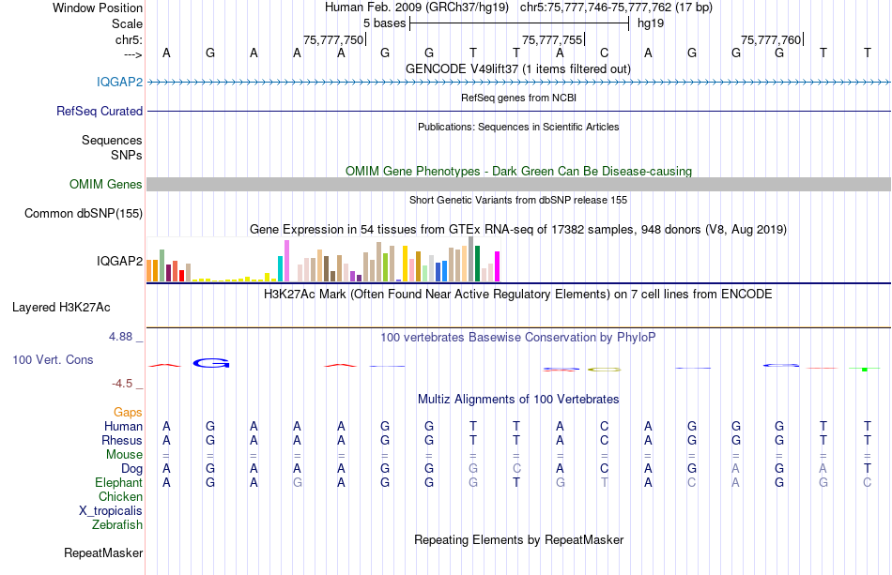Click the tallest gray bar in the GTEx chart
Viewport: 892px width, 575px height.
[470, 259]
